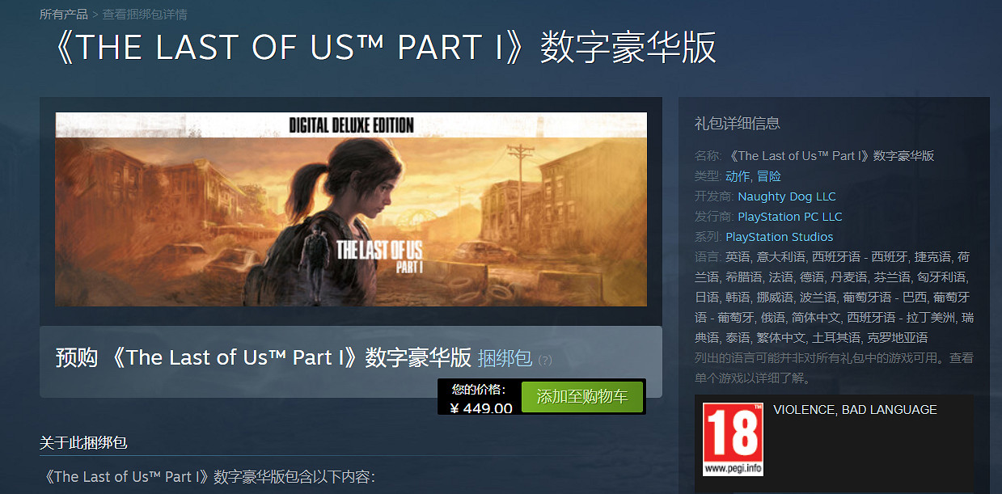Open publisher PlayStation PC LLC link
Viewport: 1002px width, 494px height.
click(790, 216)
